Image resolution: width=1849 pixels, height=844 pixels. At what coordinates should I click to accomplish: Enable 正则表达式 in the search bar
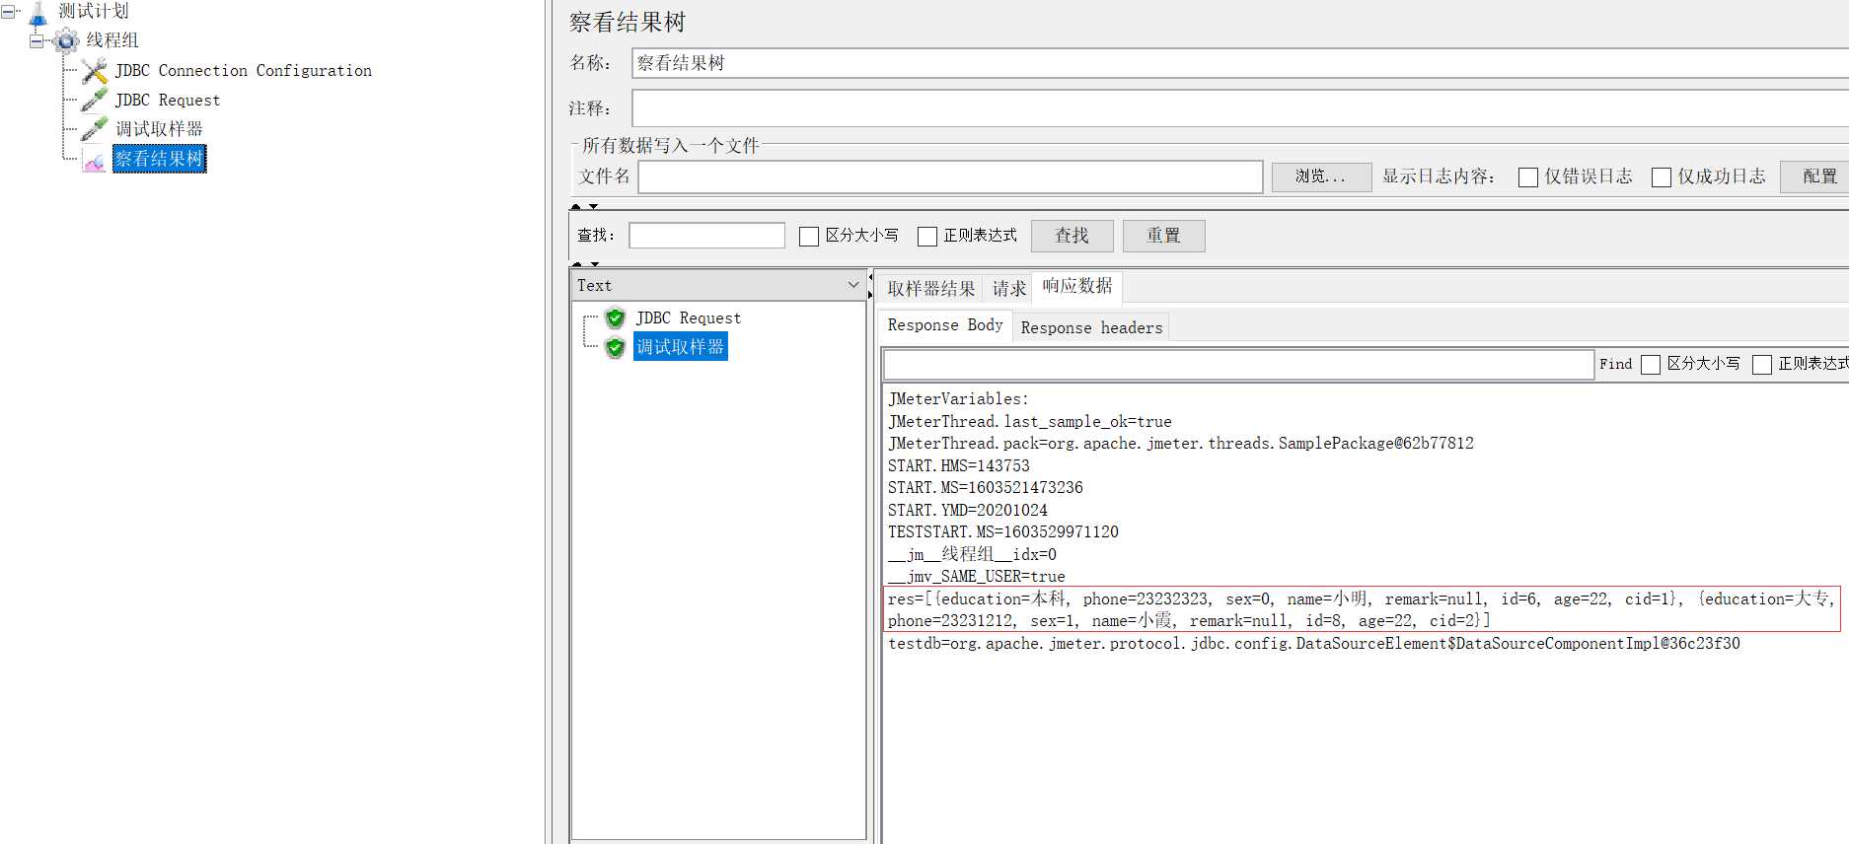927,237
